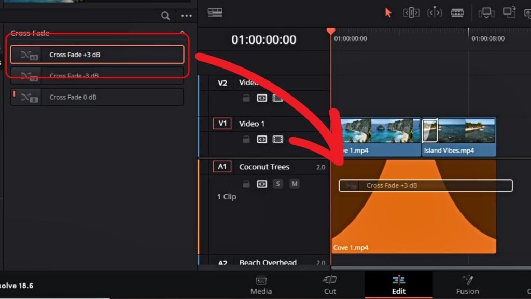
Task: Enable auto track selector on Video 2
Action: click(x=262, y=97)
